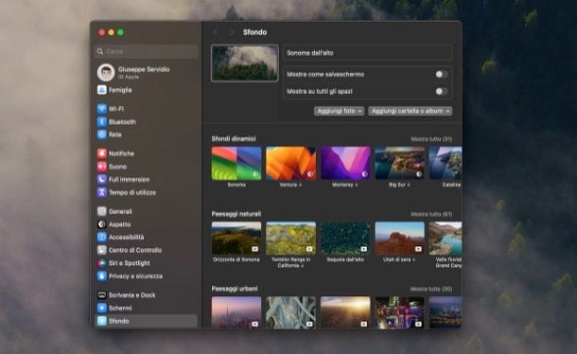Click the search magnifier icon

click(x=100, y=51)
